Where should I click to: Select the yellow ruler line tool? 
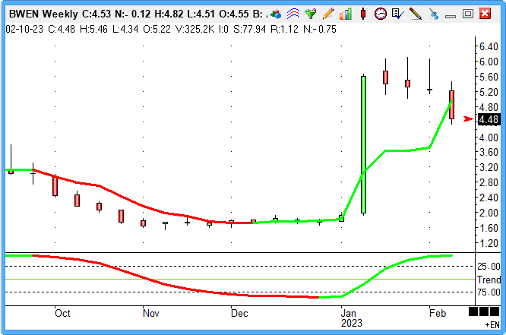pos(415,14)
